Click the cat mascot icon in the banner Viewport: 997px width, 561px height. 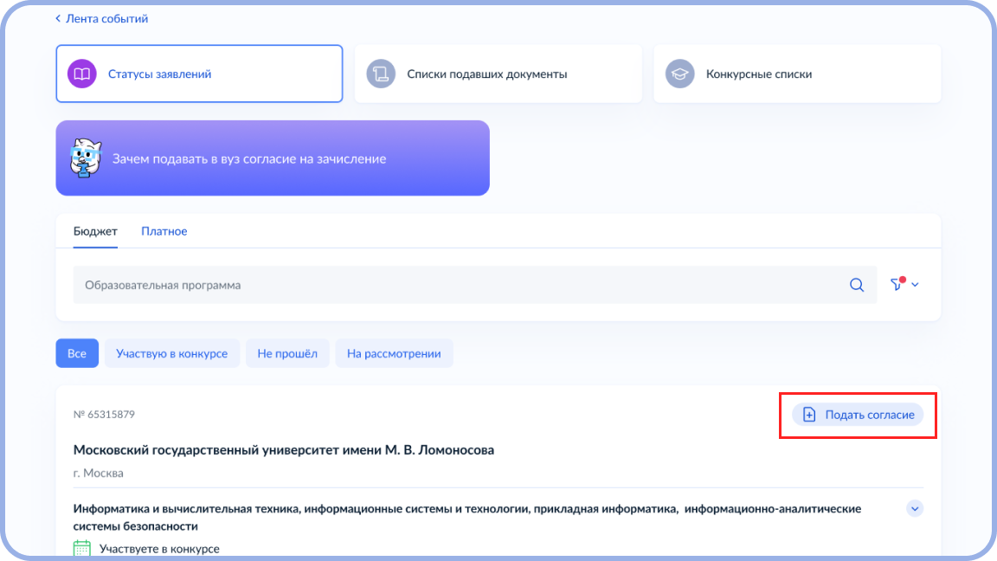(86, 158)
